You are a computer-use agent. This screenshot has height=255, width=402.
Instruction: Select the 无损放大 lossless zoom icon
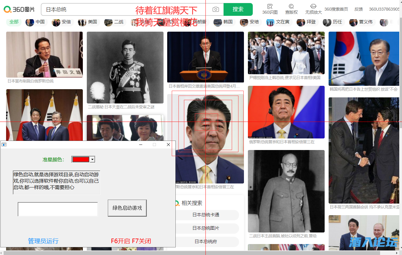coord(313,9)
